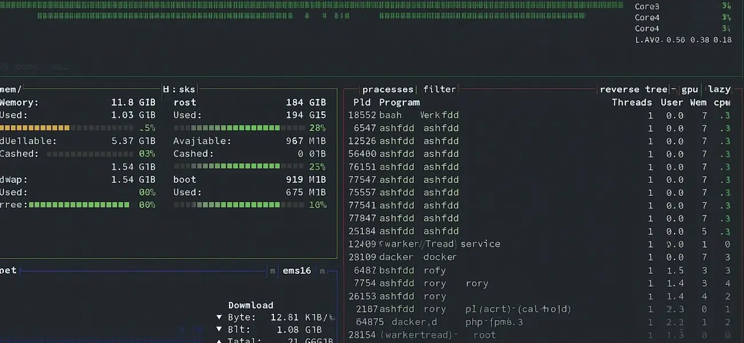Viewport: 744px width, 343px height.
Task: Toggle the gpu option in process header
Action: pyautogui.click(x=690, y=89)
